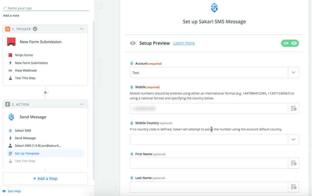Screen dimensions: 312x196
Task: Click the Add a Step button
Action: point(45,178)
